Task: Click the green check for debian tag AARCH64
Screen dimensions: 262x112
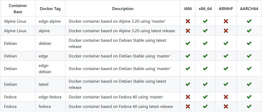Action: [249, 44]
